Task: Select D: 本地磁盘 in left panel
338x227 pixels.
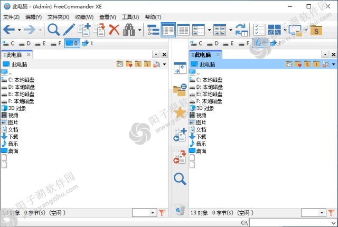Action: click(x=18, y=87)
